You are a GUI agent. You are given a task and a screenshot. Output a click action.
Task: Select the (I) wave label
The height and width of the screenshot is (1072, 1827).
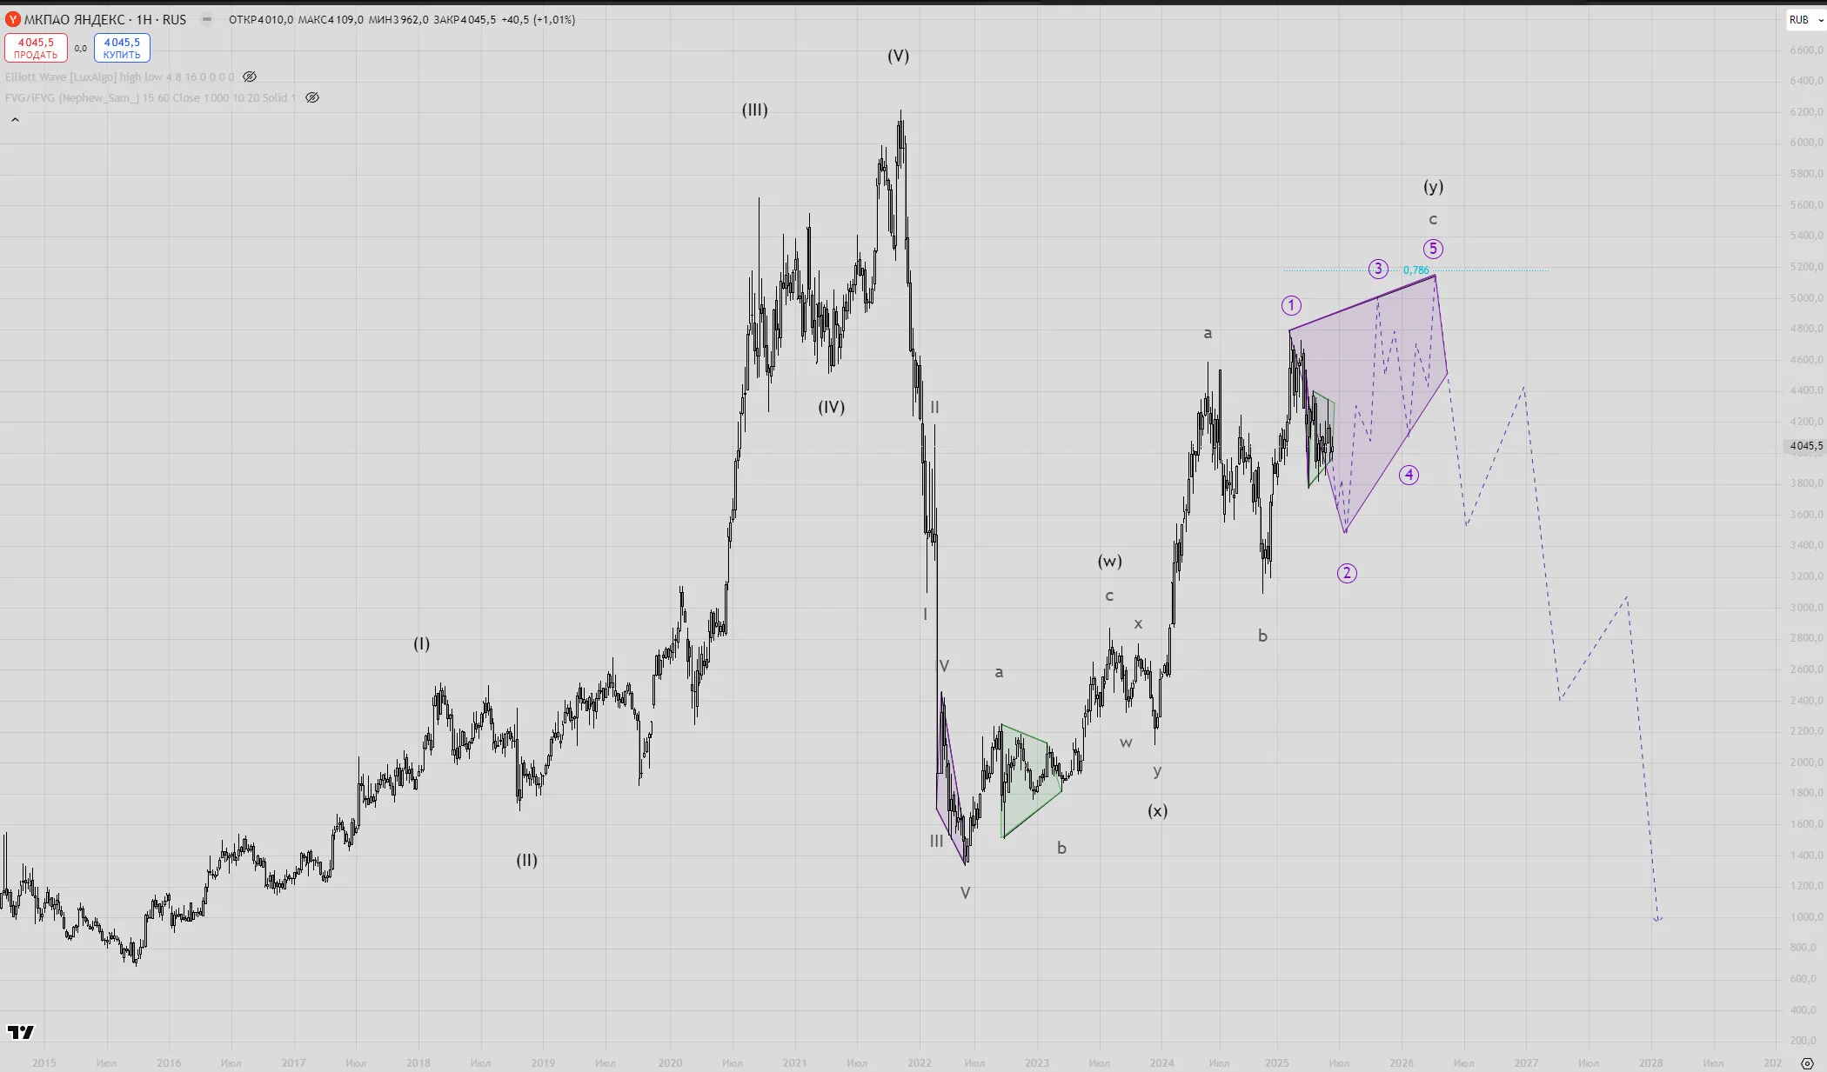point(421,644)
